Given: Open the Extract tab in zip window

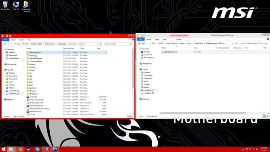Looking at the screenshot, I should tap(179, 39).
